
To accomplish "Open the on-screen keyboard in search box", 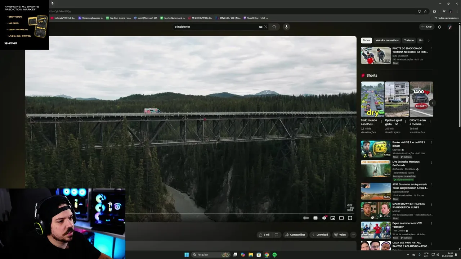I will point(260,27).
